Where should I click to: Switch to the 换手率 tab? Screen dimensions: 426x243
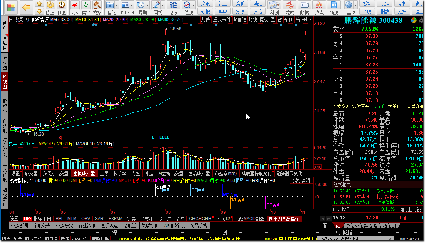(x=120, y=173)
